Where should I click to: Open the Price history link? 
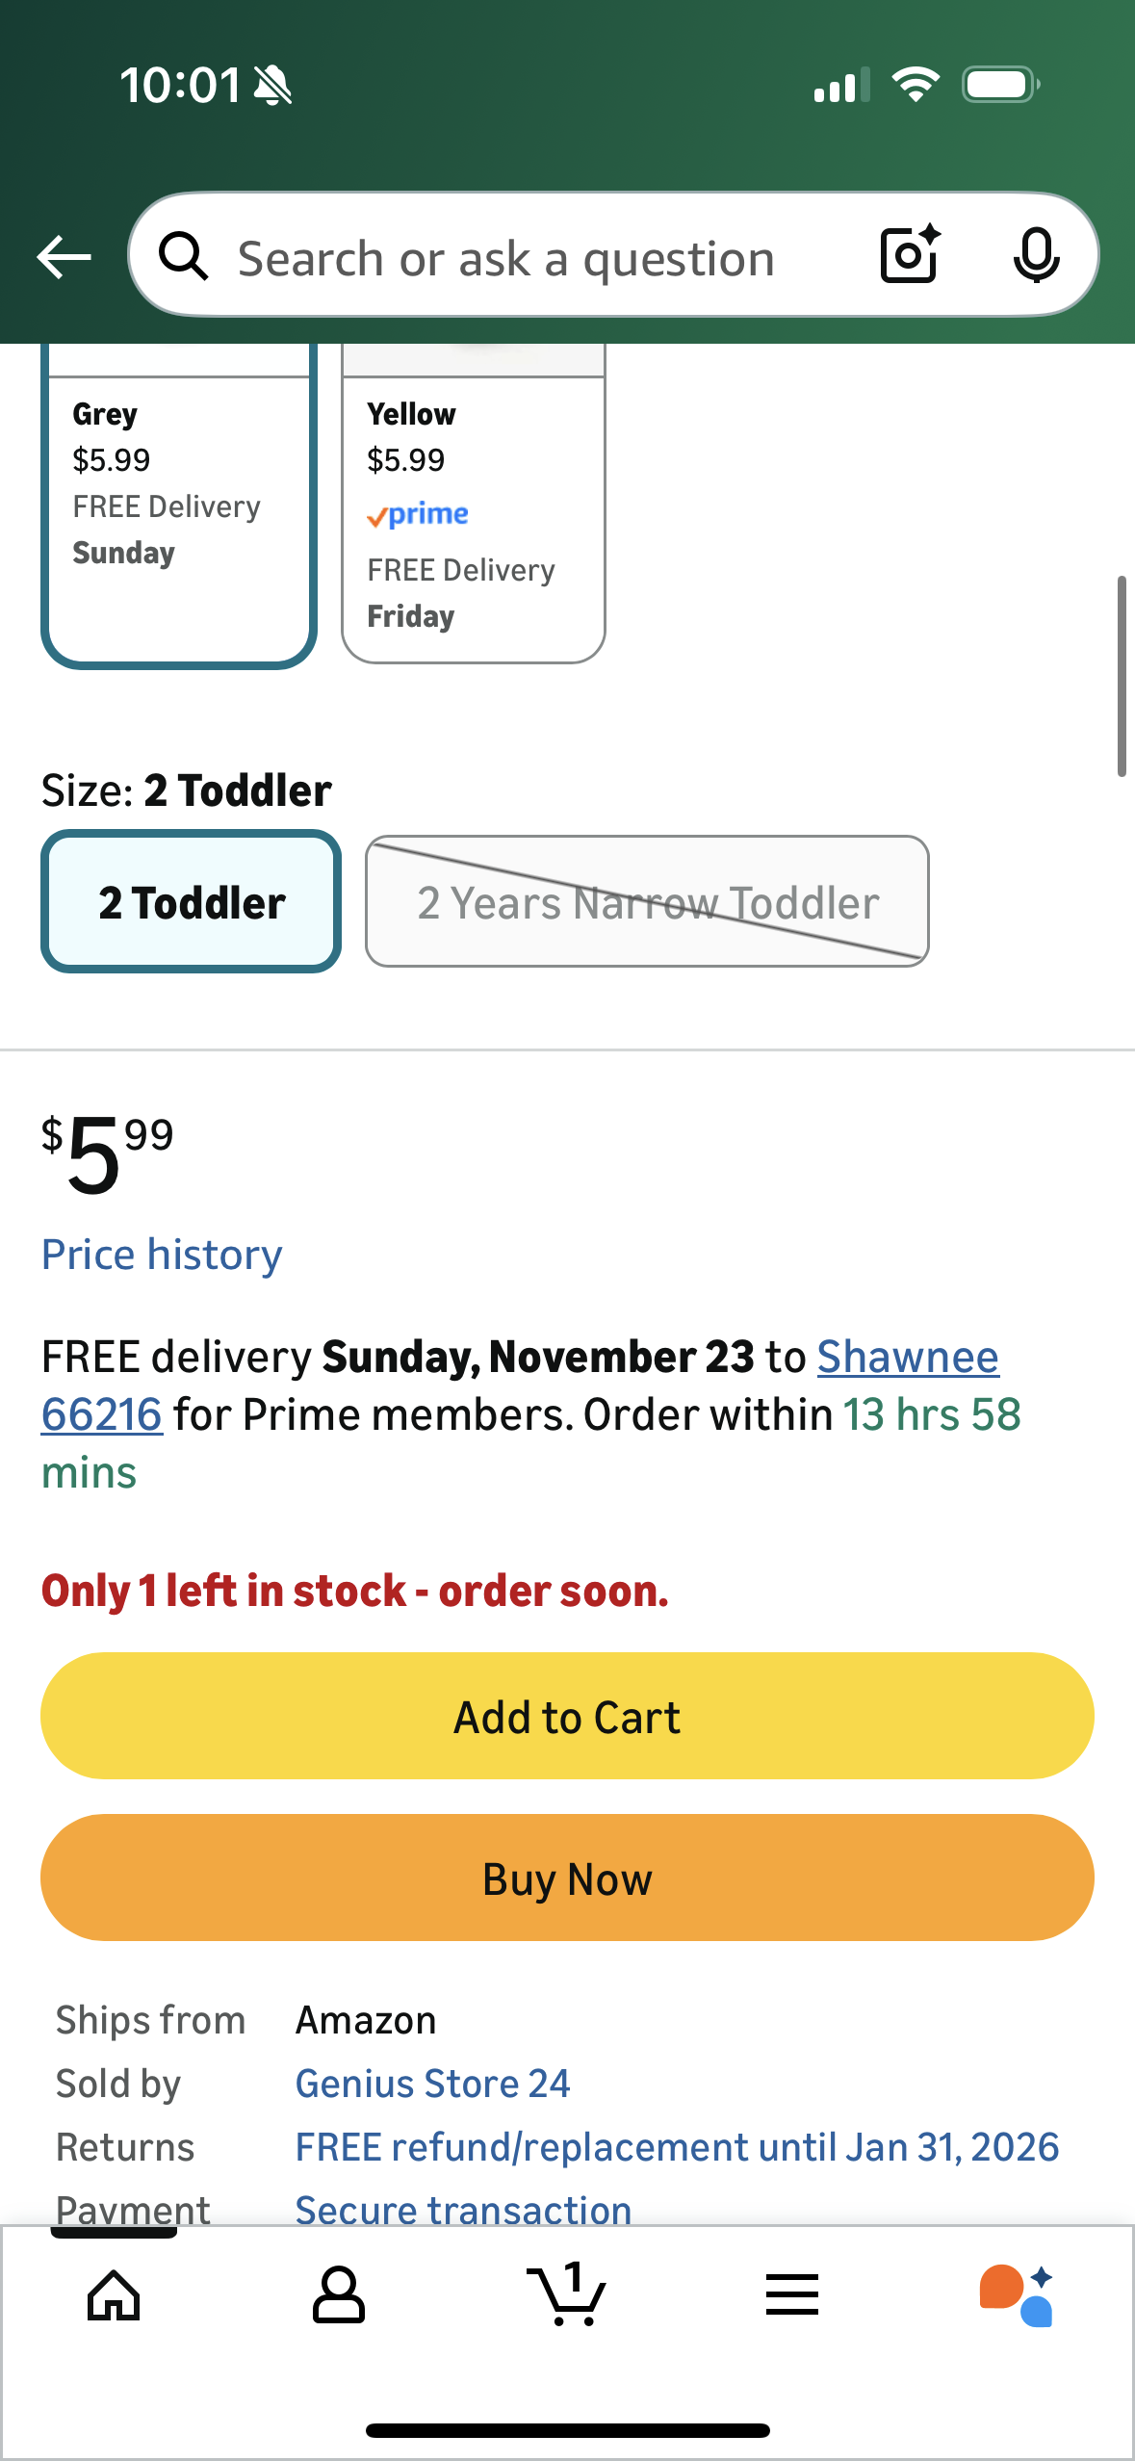click(x=161, y=1254)
